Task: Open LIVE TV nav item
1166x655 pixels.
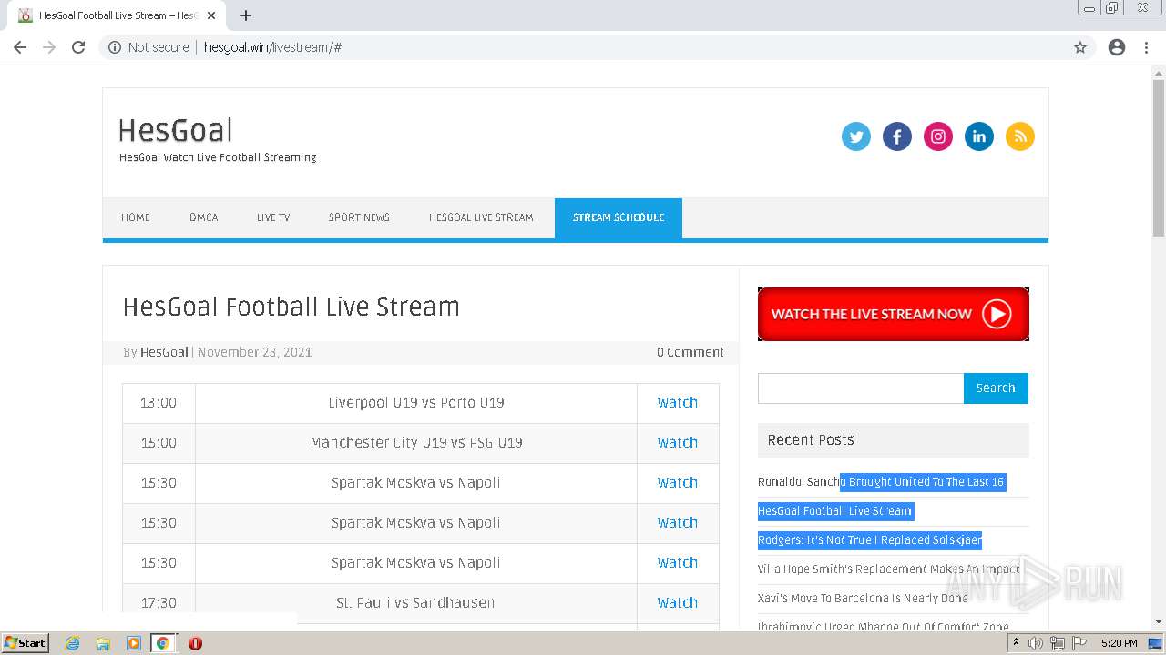Action: pos(273,217)
